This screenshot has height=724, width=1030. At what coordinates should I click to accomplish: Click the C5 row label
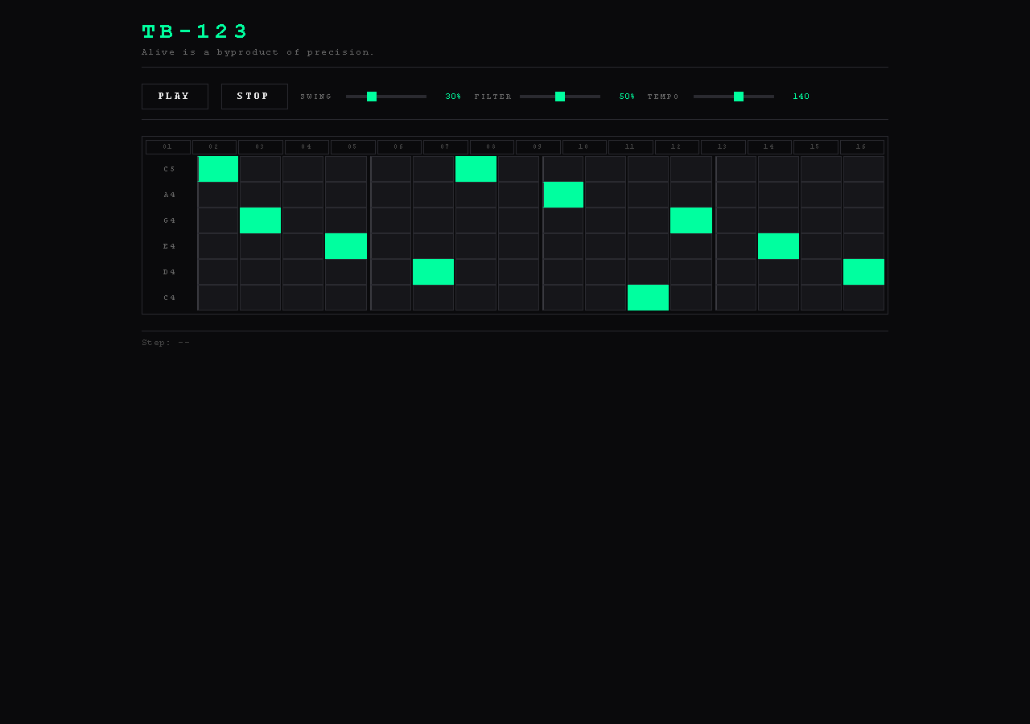(x=170, y=169)
